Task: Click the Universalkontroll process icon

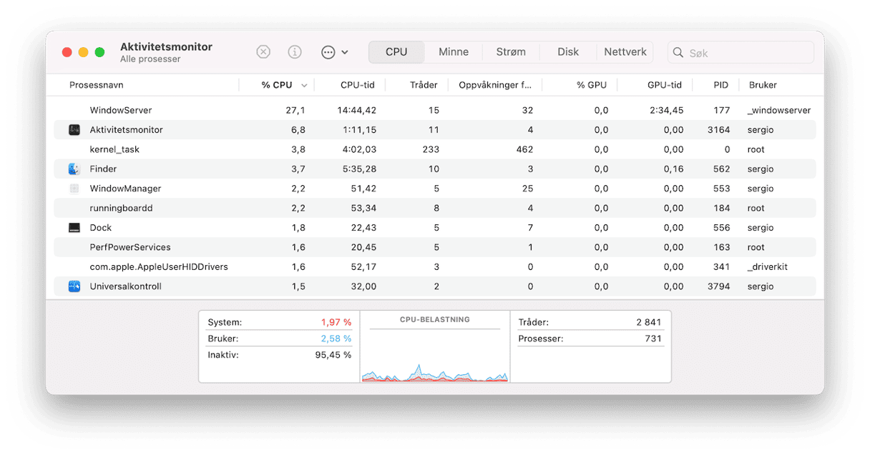Action: [74, 286]
